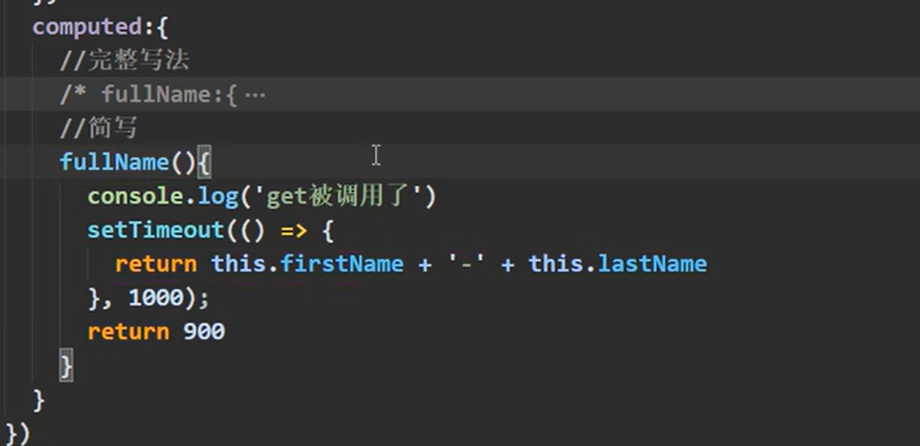920x446 pixels.
Task: Click the arrow '=>' operator
Action: point(294,231)
